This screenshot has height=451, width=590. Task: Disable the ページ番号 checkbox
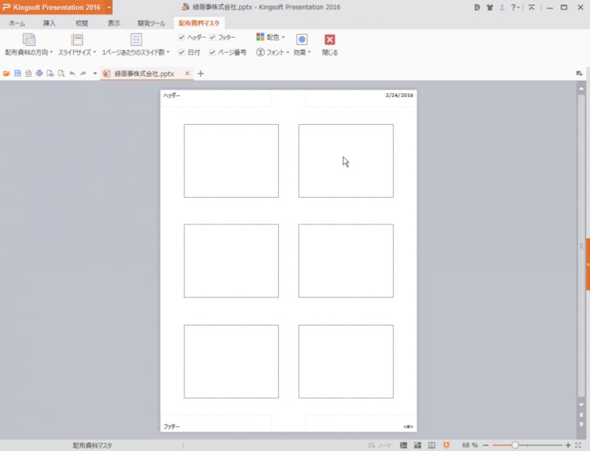click(212, 52)
